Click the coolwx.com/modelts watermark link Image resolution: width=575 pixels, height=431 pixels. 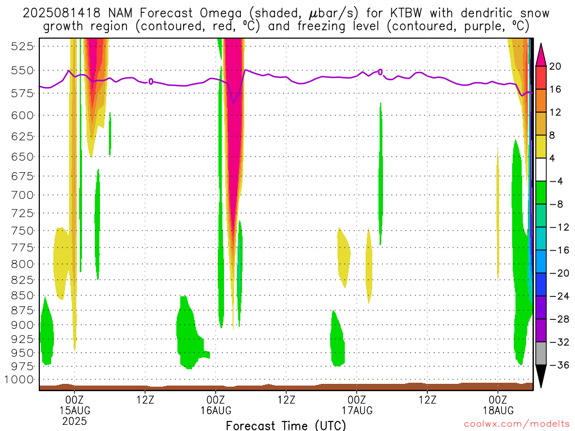click(517, 424)
